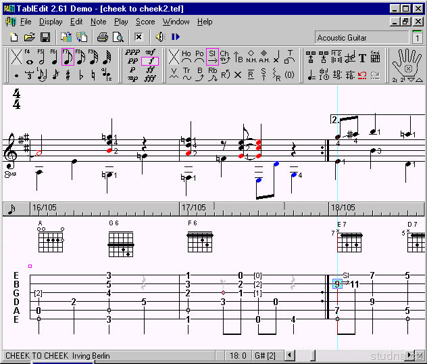Click the Save file icon

point(45,37)
